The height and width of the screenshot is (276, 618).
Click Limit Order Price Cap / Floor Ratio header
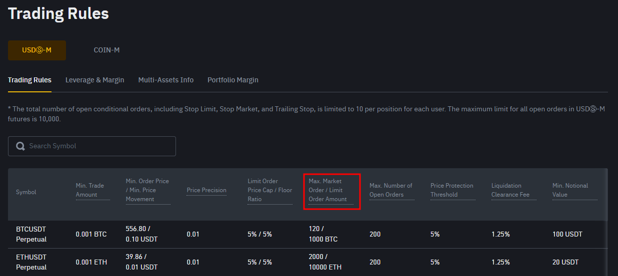tap(269, 190)
